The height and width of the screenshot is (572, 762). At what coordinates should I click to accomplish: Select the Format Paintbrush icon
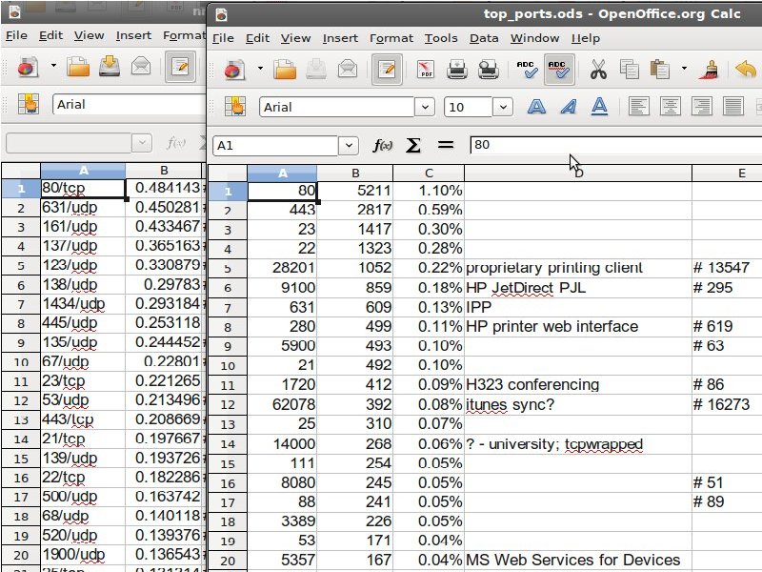point(709,70)
